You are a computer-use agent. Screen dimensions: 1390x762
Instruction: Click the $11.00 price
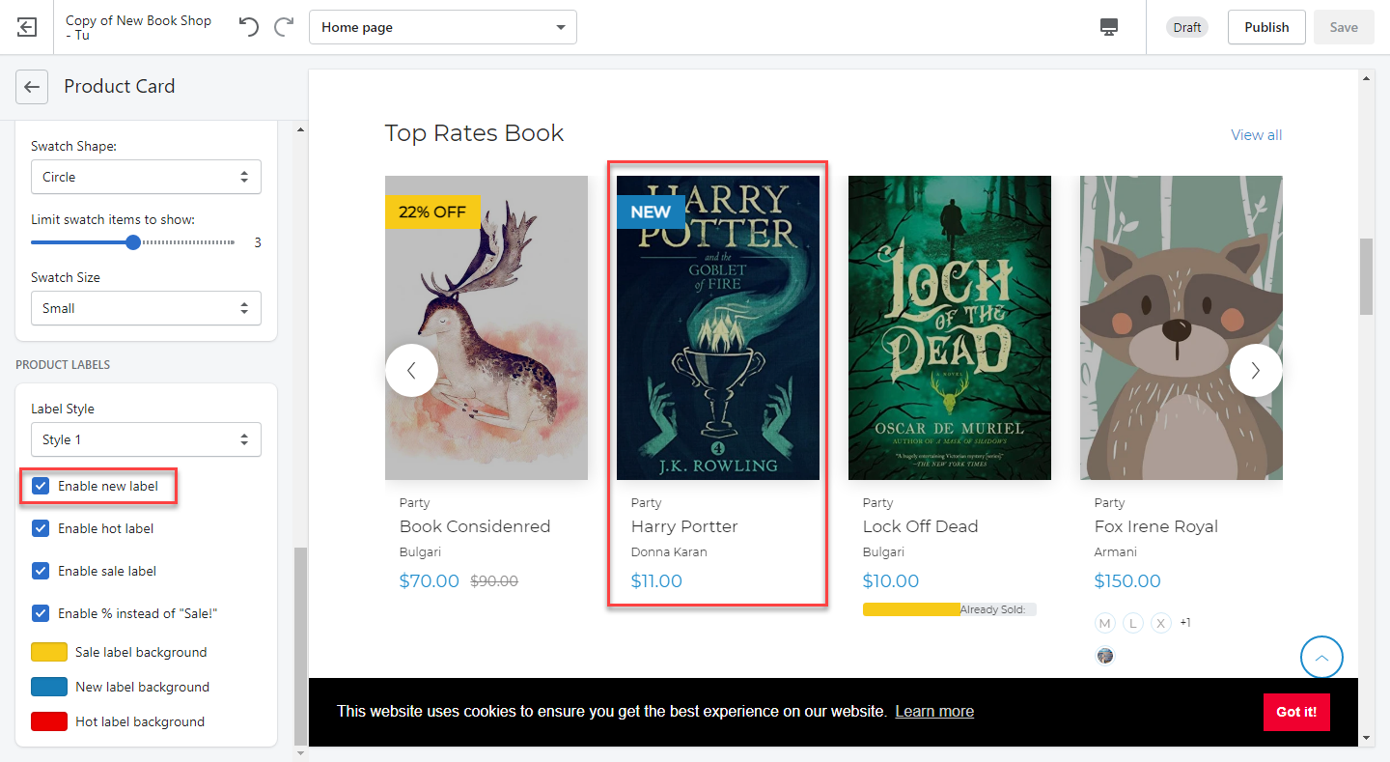(656, 581)
